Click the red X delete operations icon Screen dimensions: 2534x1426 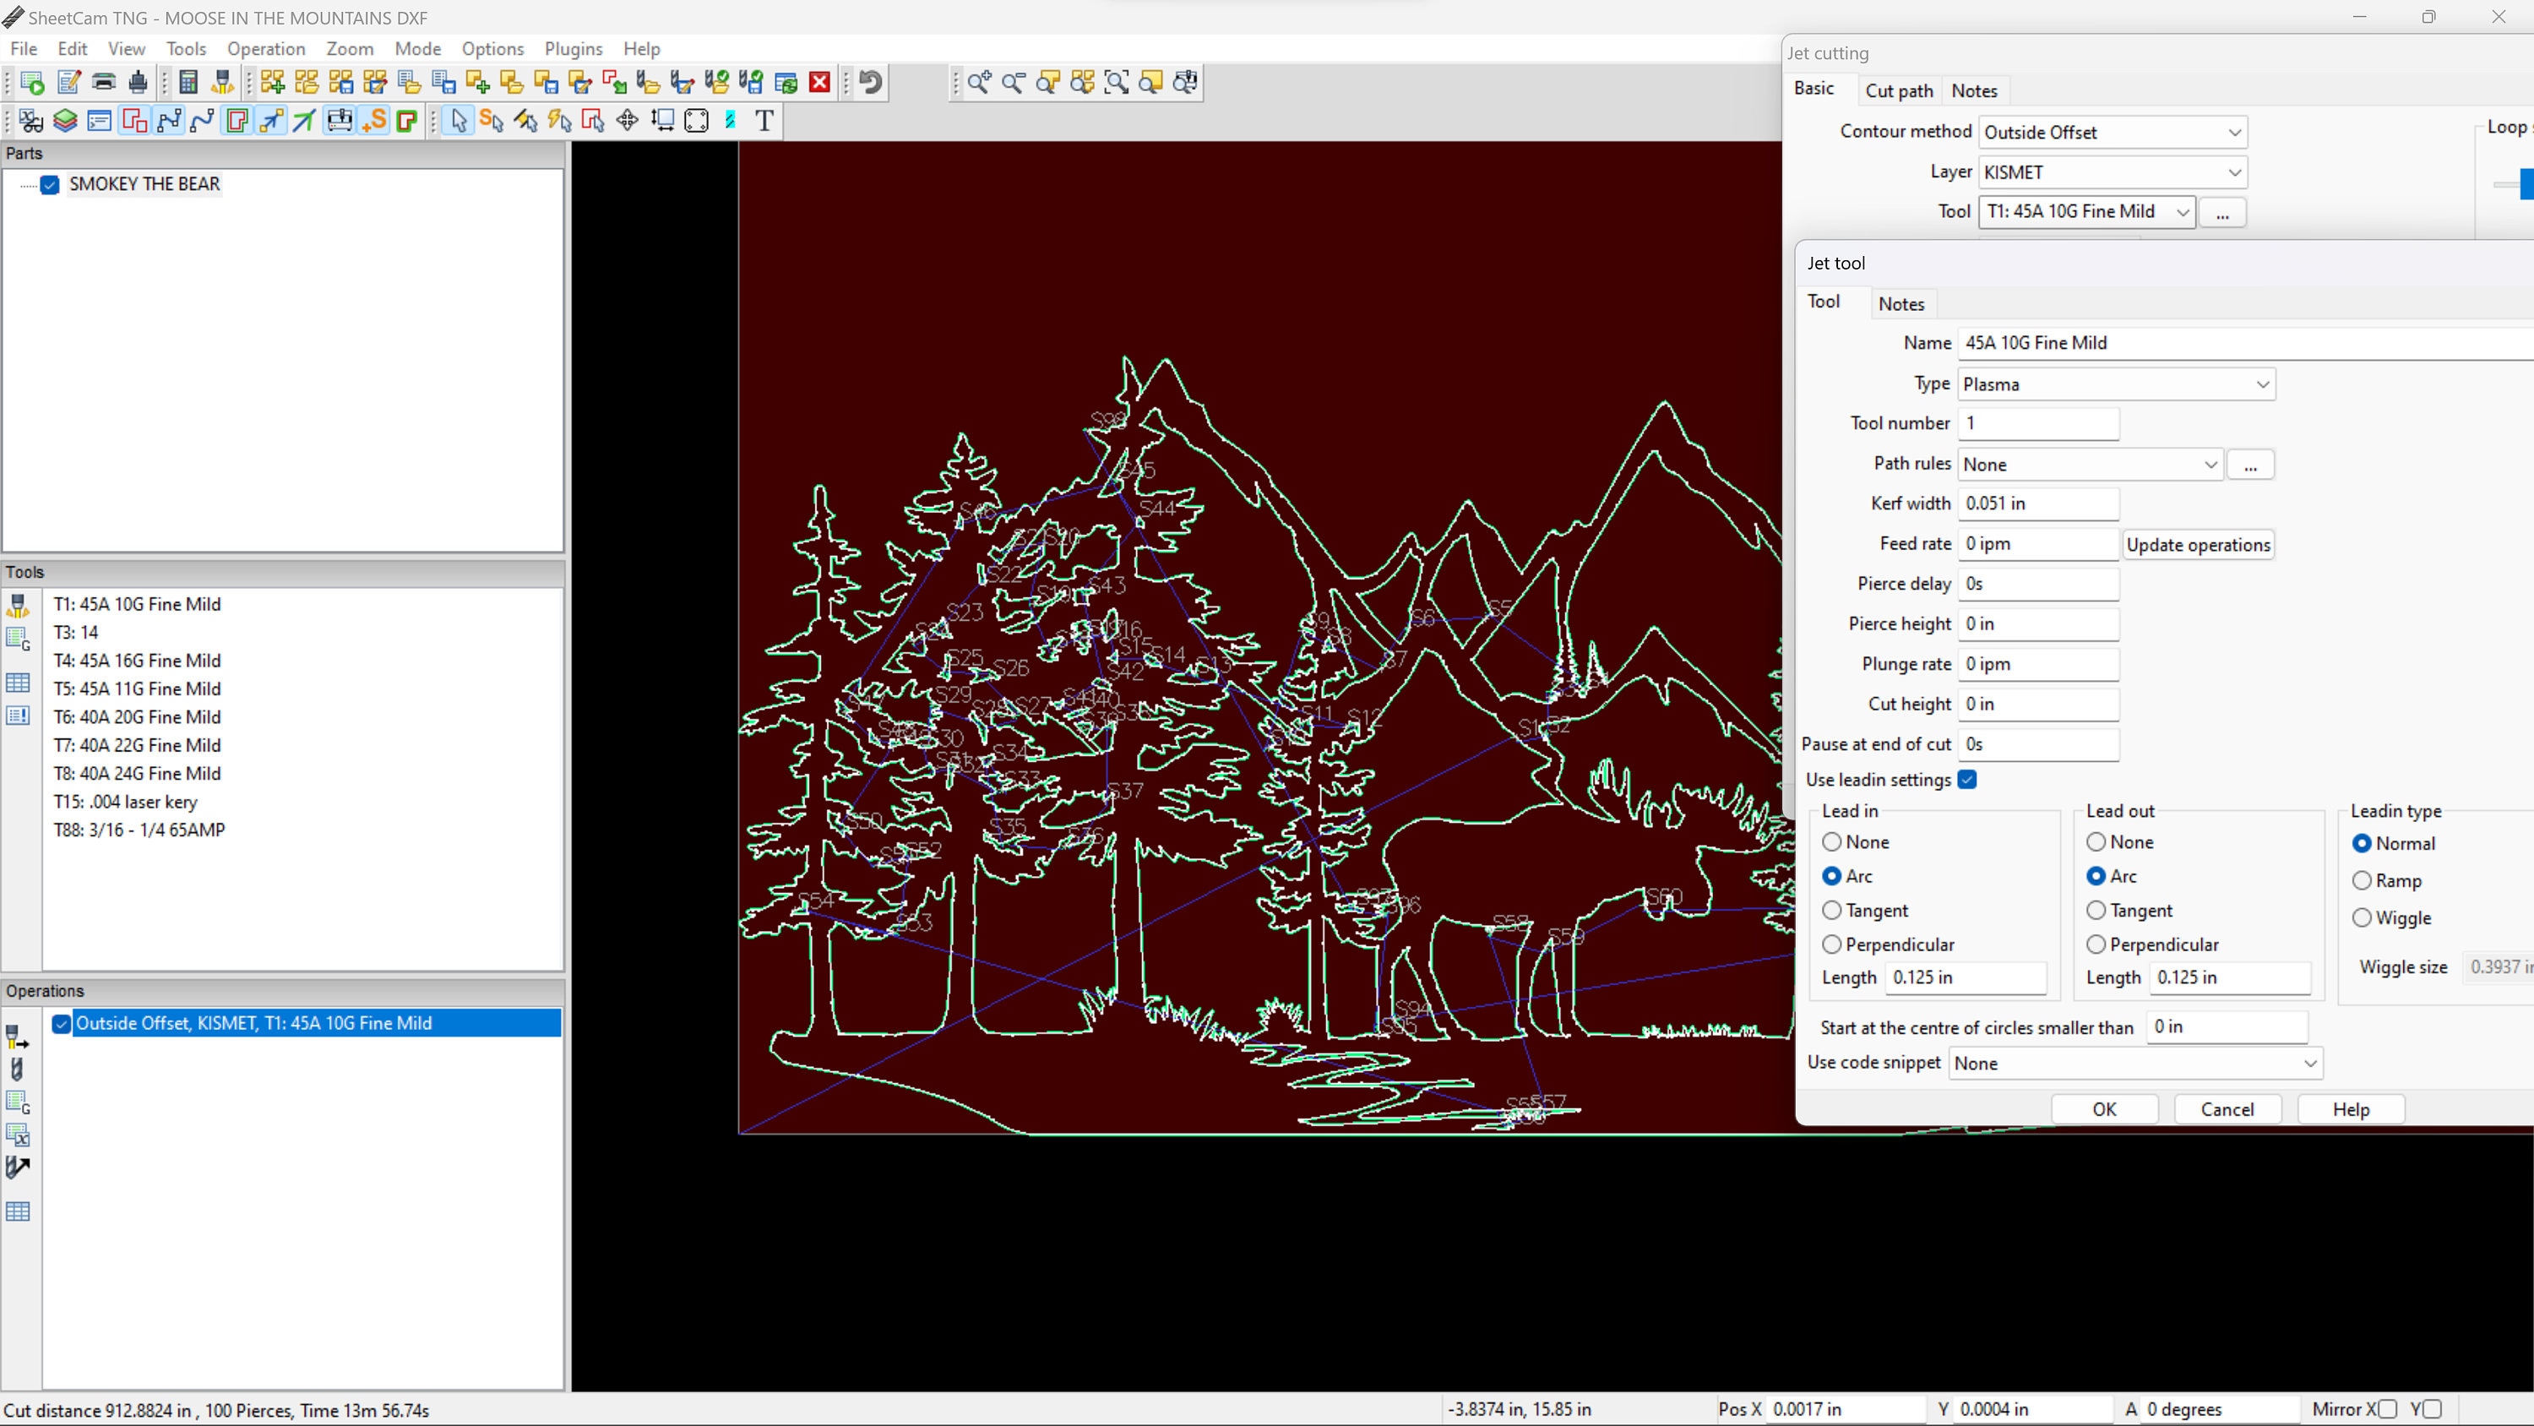click(819, 83)
